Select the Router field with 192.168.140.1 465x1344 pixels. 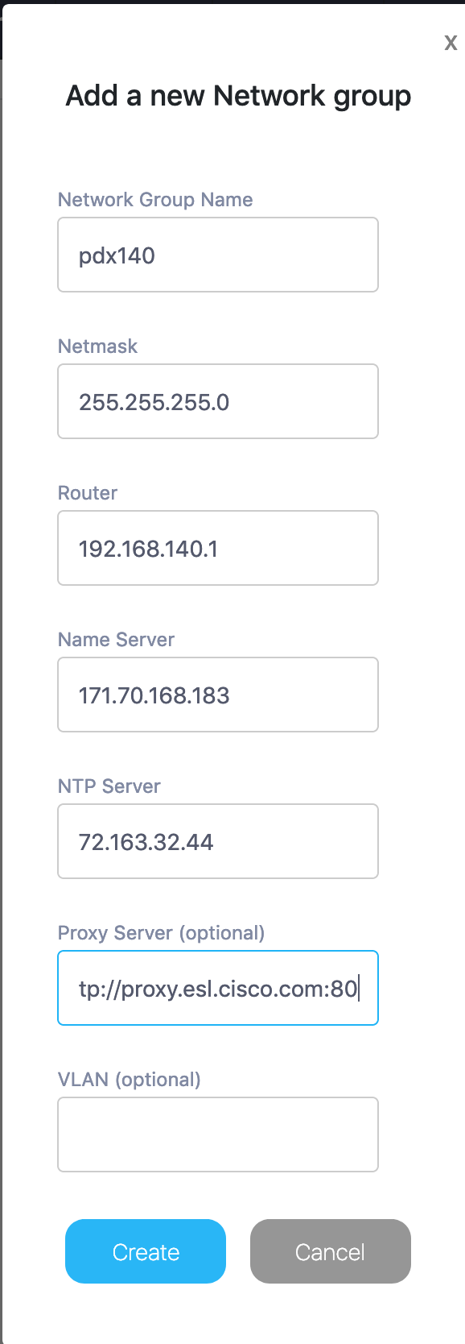click(218, 548)
